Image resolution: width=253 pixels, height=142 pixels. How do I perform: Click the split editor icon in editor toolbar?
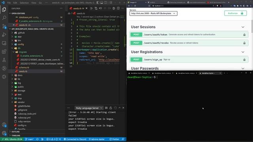pyautogui.click(x=118, y=8)
